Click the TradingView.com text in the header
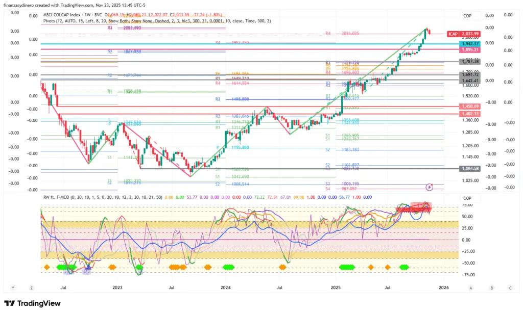 [x=78, y=5]
